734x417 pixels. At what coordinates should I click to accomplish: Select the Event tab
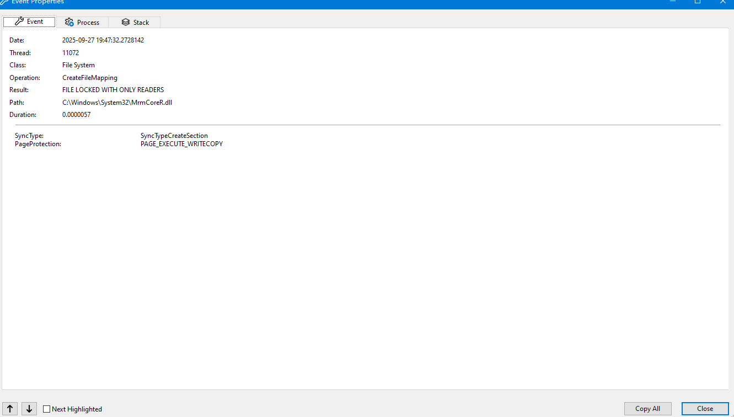point(29,22)
